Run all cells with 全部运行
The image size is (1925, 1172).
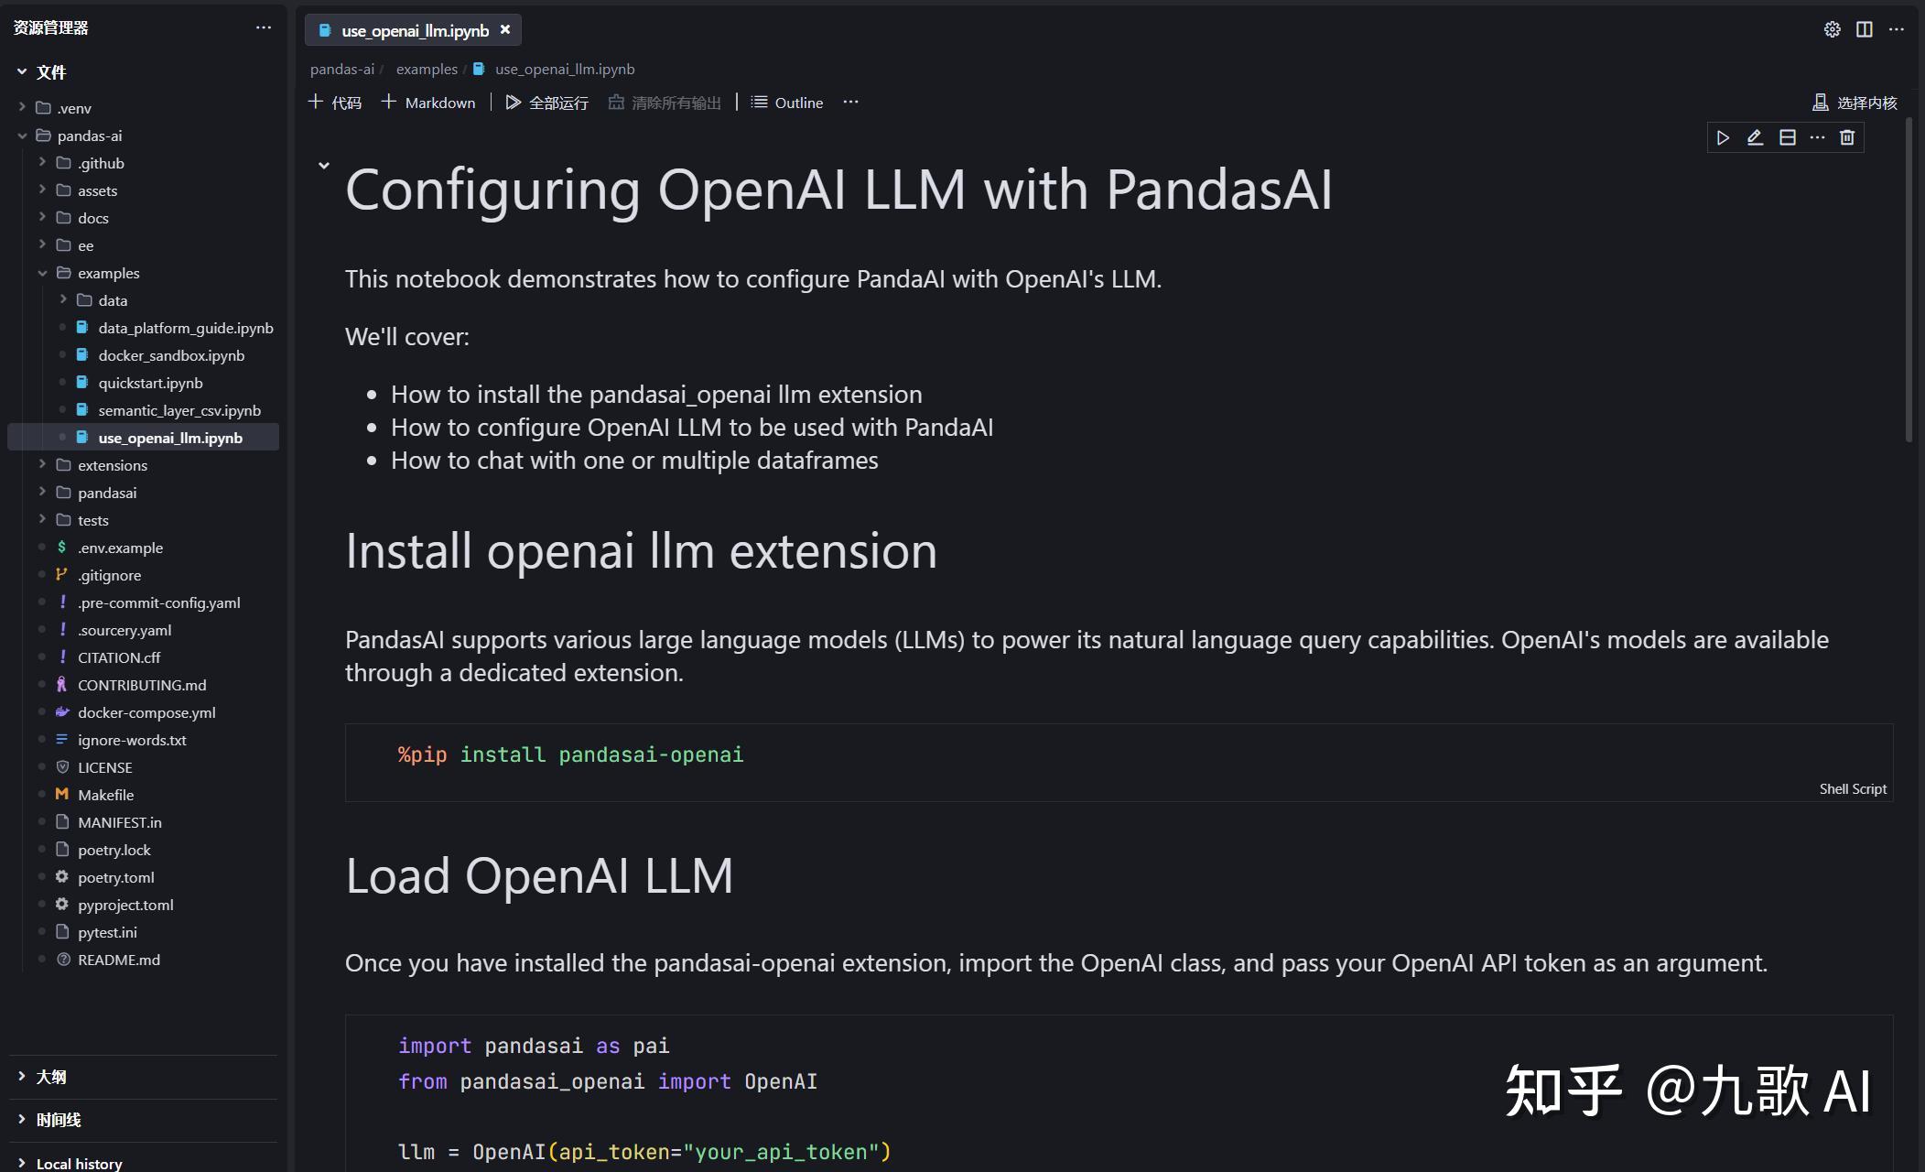tap(546, 103)
